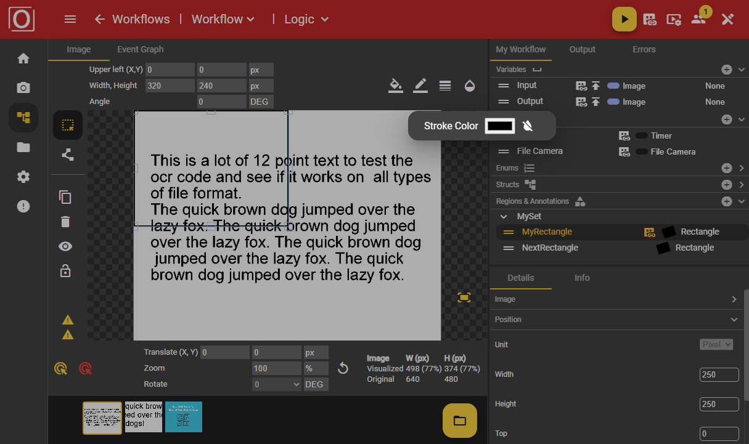The height and width of the screenshot is (444, 749).
Task: Open the camera panel in the sidebar
Action: [x=23, y=87]
